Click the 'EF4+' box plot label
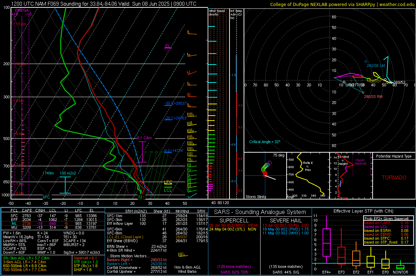 [x=326, y=272]
